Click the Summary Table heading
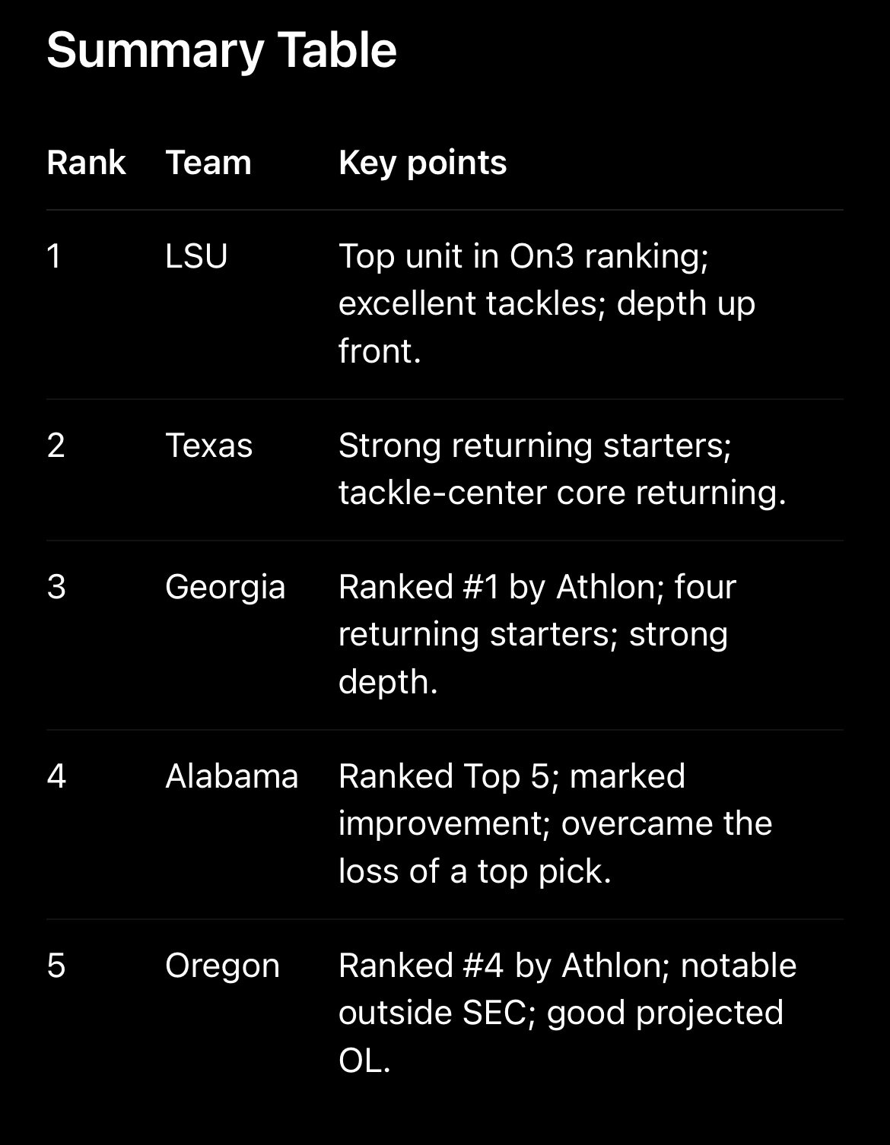The width and height of the screenshot is (890, 1145). [221, 50]
